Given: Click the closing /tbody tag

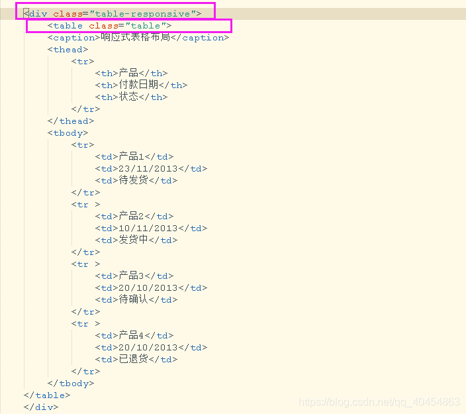Looking at the screenshot, I should click(71, 384).
